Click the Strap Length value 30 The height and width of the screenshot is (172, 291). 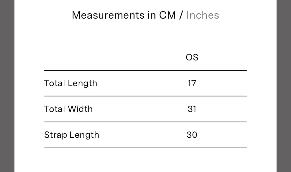coord(192,135)
